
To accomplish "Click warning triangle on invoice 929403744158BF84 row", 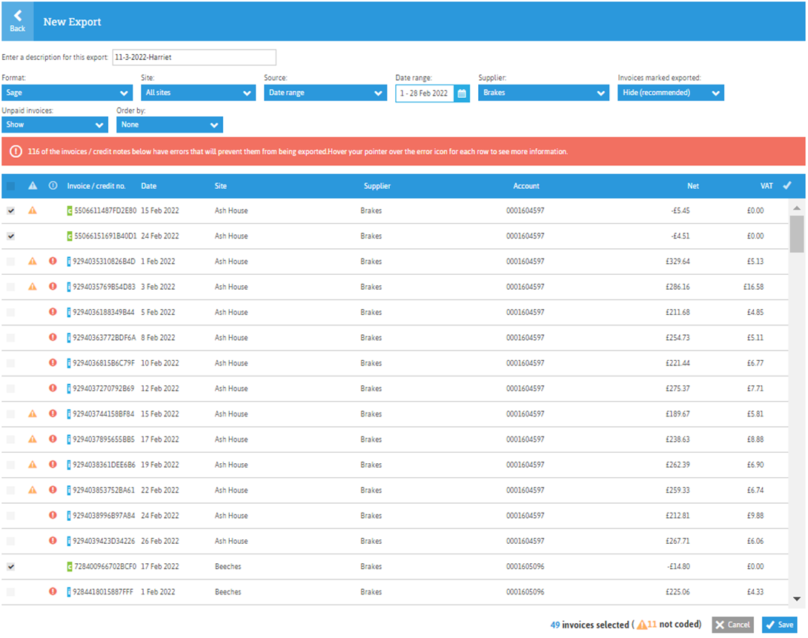I will (x=33, y=413).
